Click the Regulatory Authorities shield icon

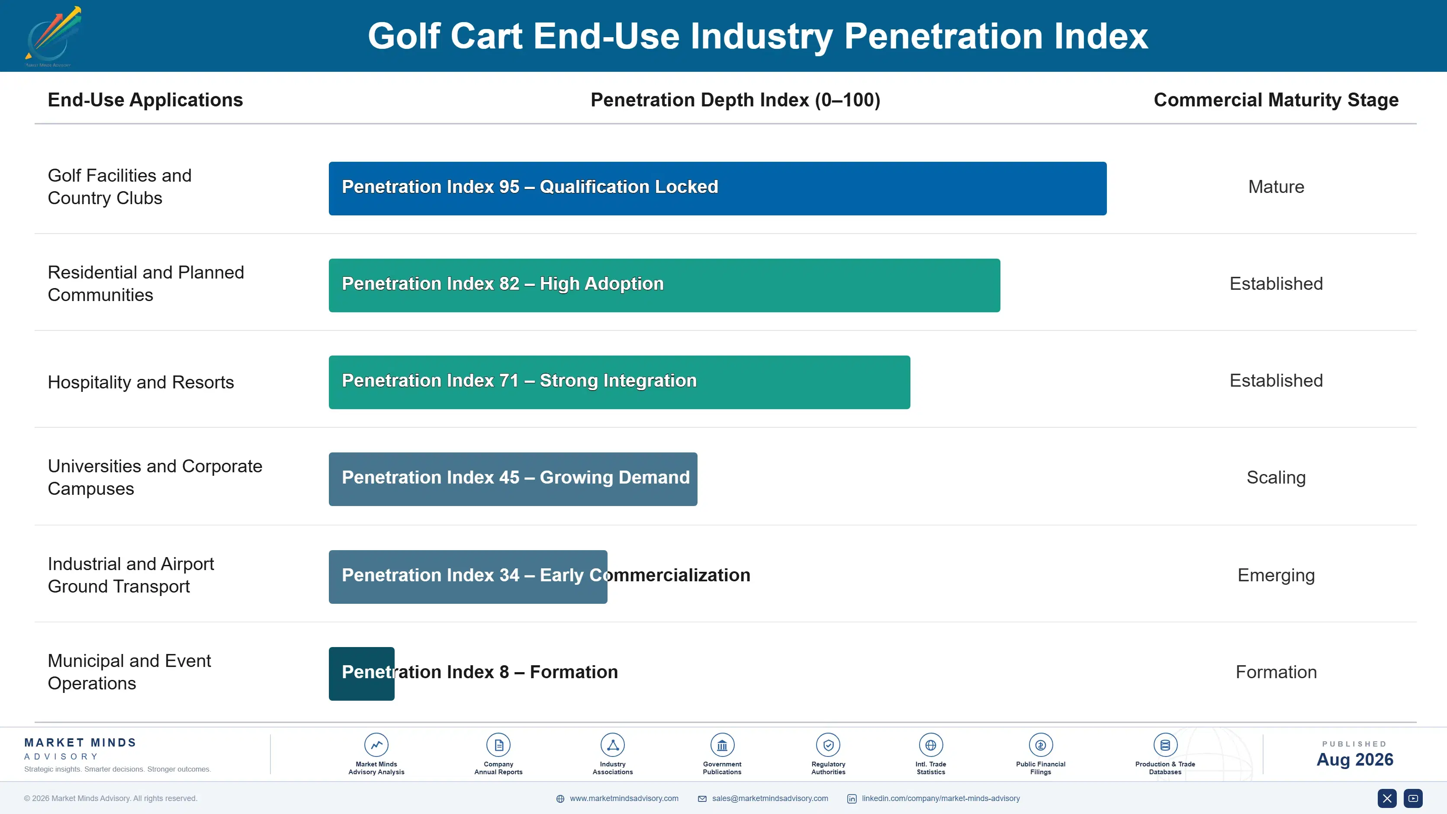(828, 745)
